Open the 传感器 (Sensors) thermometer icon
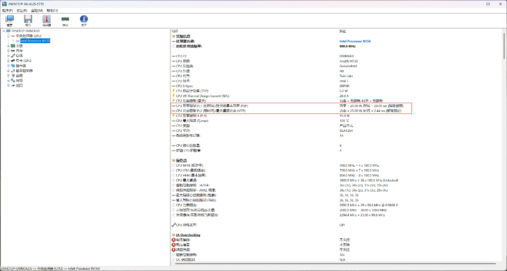The width and height of the screenshot is (507, 271). point(47,20)
